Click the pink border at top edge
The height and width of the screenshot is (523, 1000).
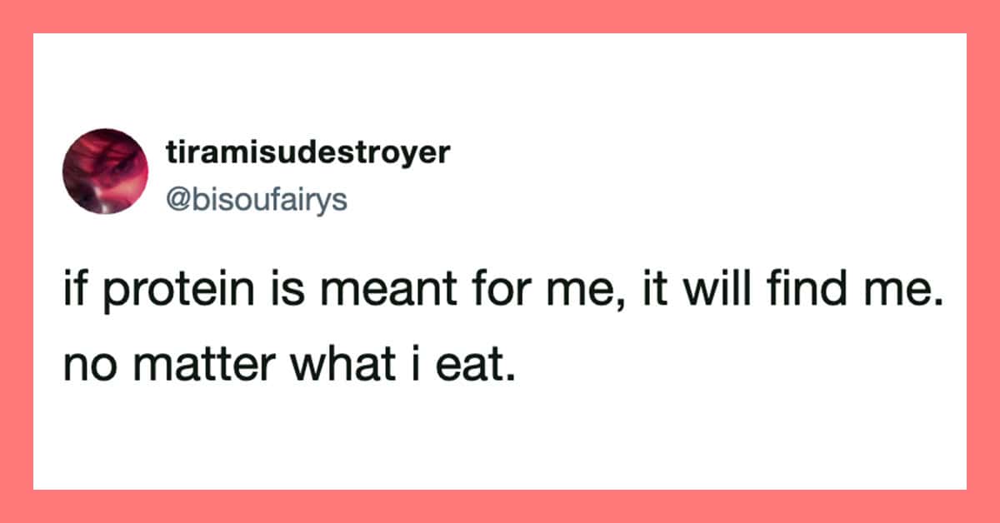pyautogui.click(x=500, y=15)
